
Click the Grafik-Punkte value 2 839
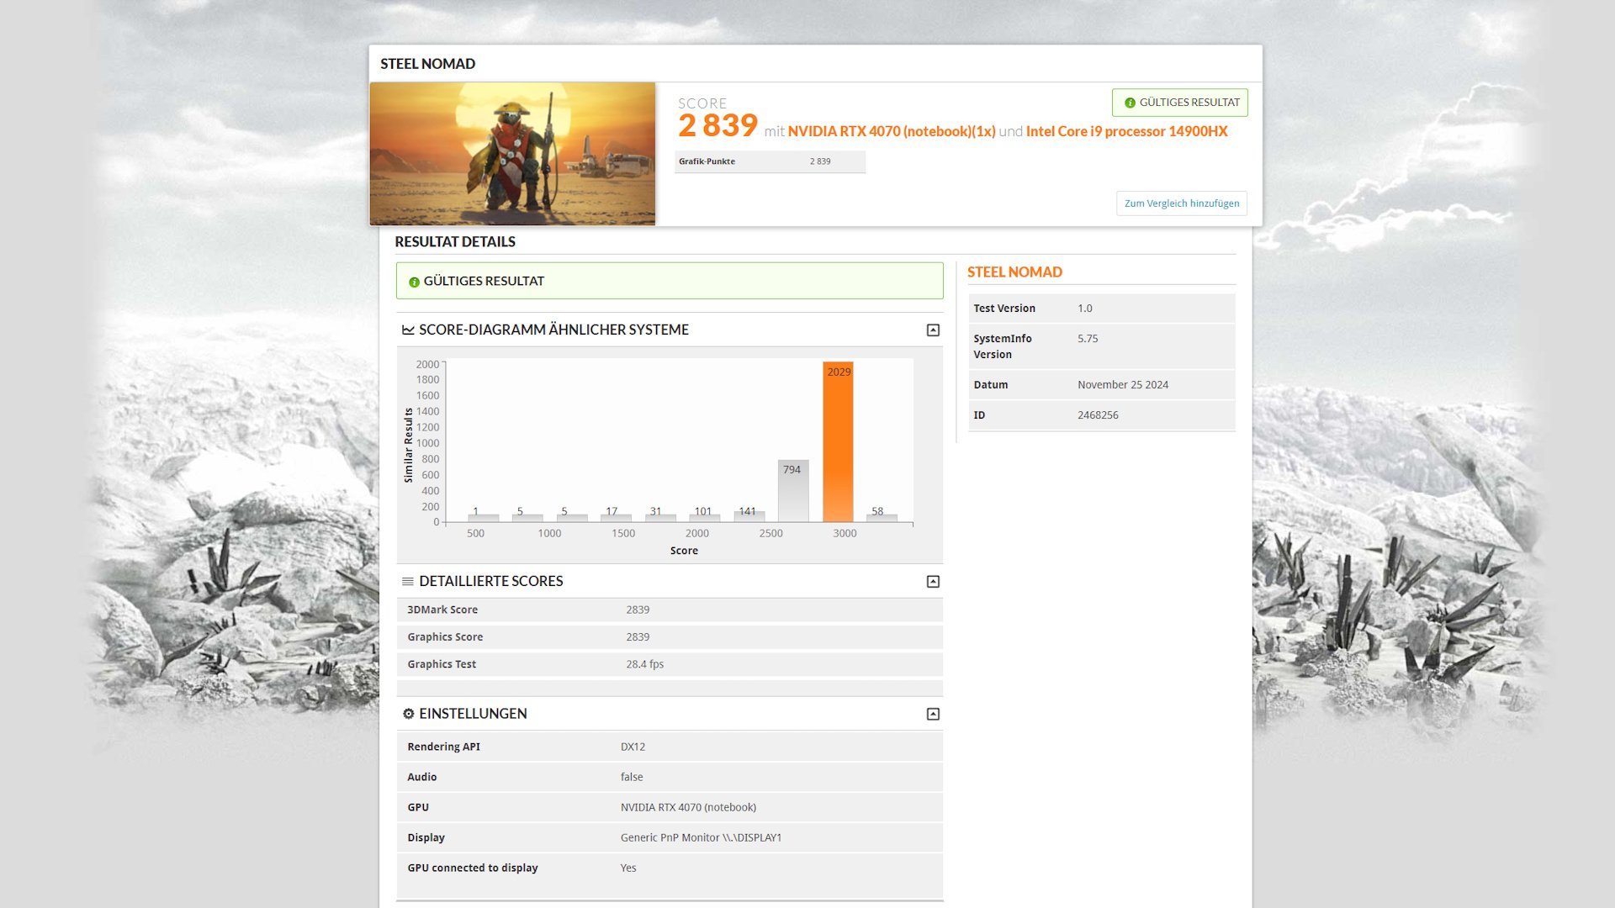pyautogui.click(x=820, y=161)
